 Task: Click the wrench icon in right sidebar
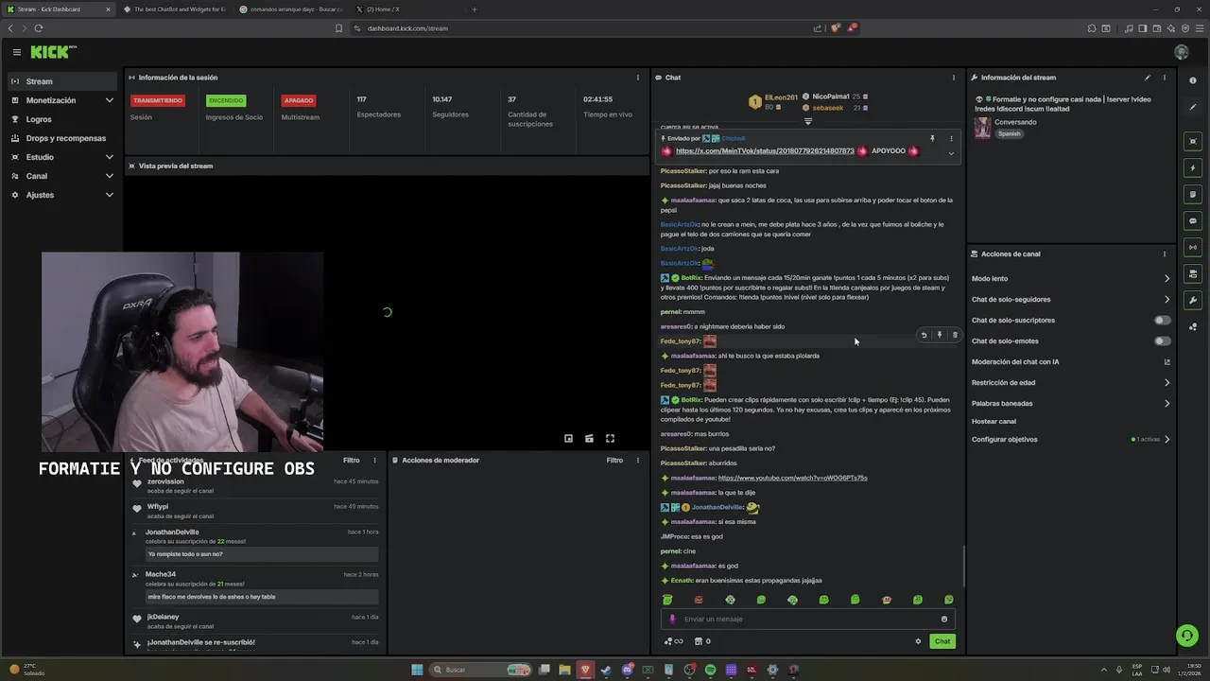1193,300
